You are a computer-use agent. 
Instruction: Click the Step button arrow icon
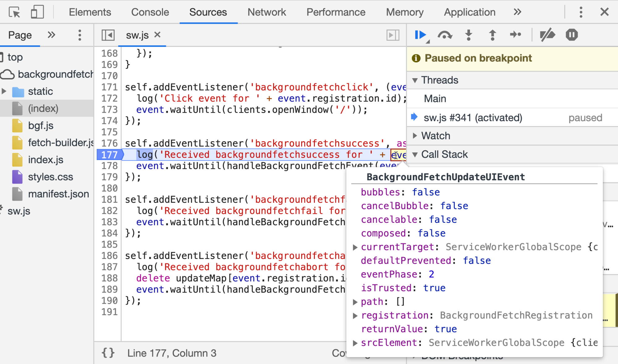coord(516,35)
